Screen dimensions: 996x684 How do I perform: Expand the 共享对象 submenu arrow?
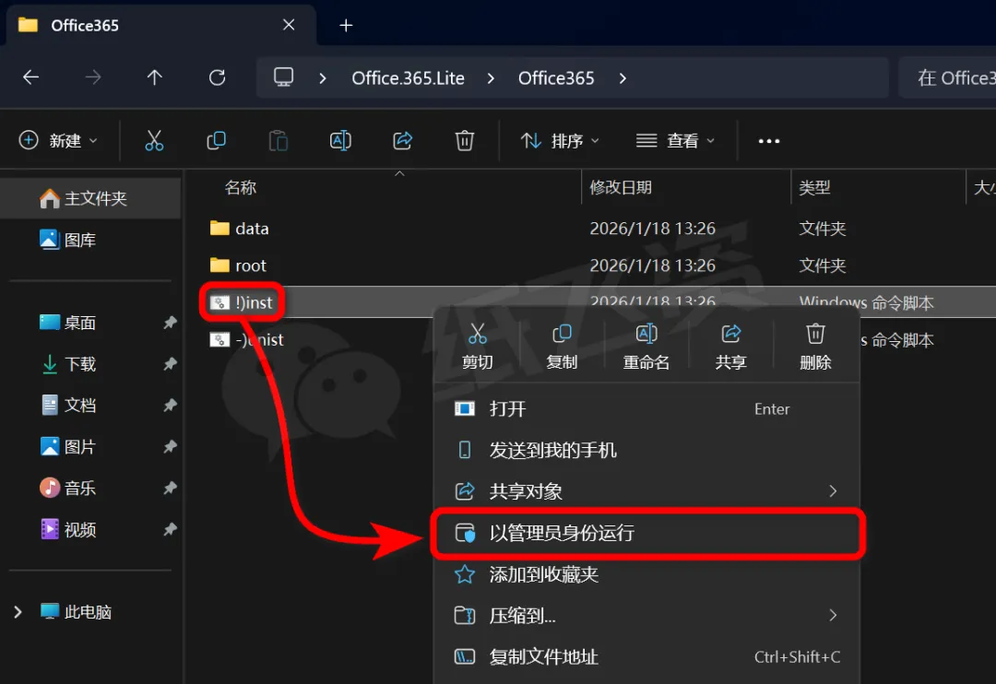(833, 491)
